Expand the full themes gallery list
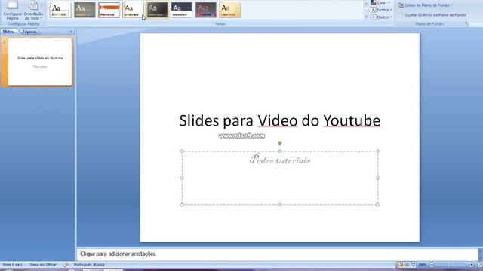 click(366, 17)
